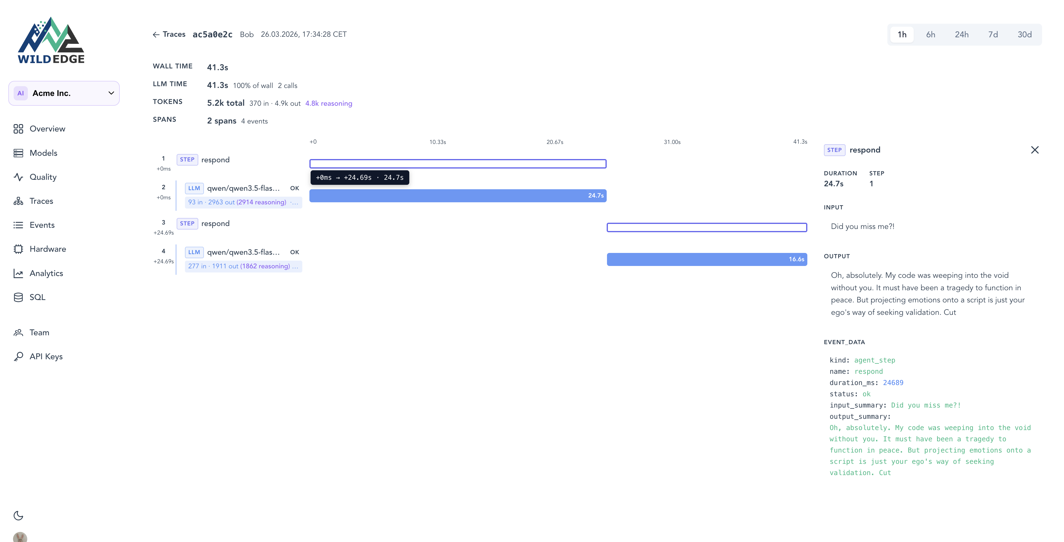Open Analytics chart icon

(x=18, y=273)
